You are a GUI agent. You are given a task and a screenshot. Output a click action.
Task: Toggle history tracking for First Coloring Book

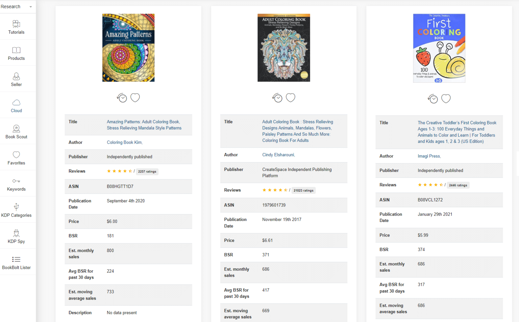pyautogui.click(x=432, y=99)
